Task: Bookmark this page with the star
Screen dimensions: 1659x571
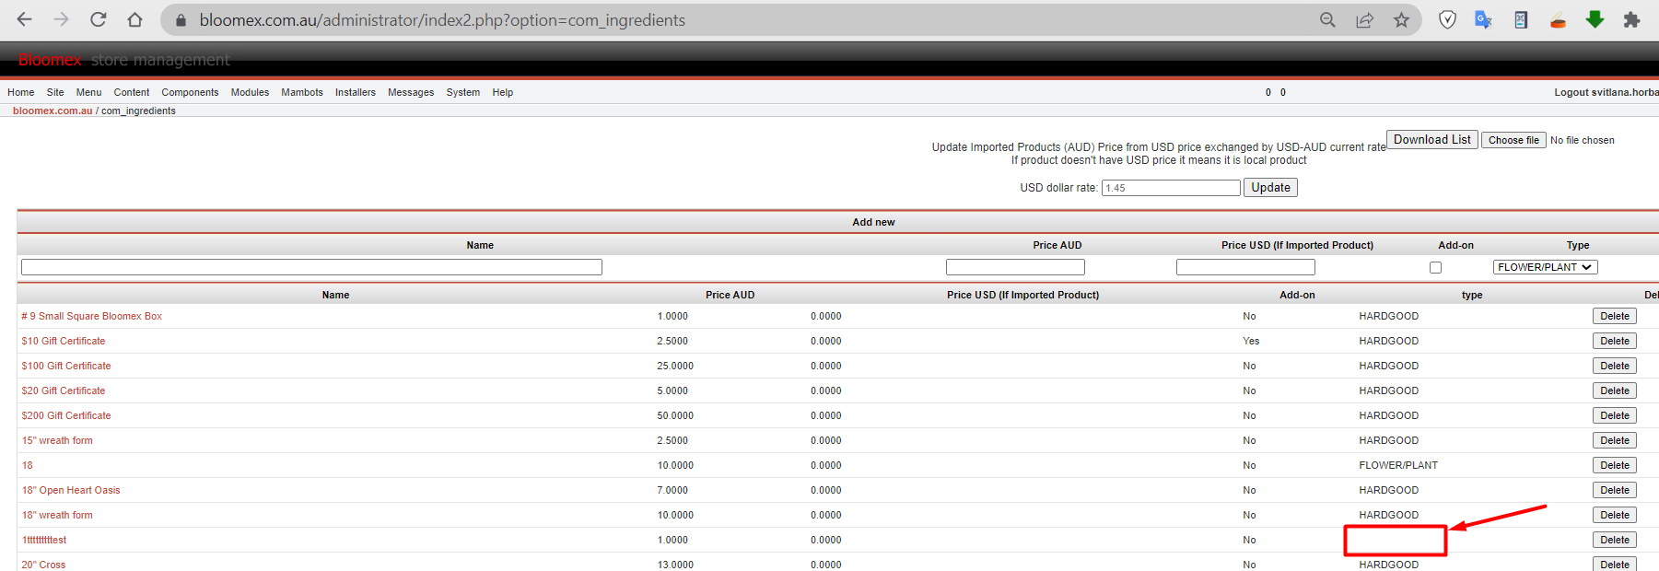Action: [1401, 19]
